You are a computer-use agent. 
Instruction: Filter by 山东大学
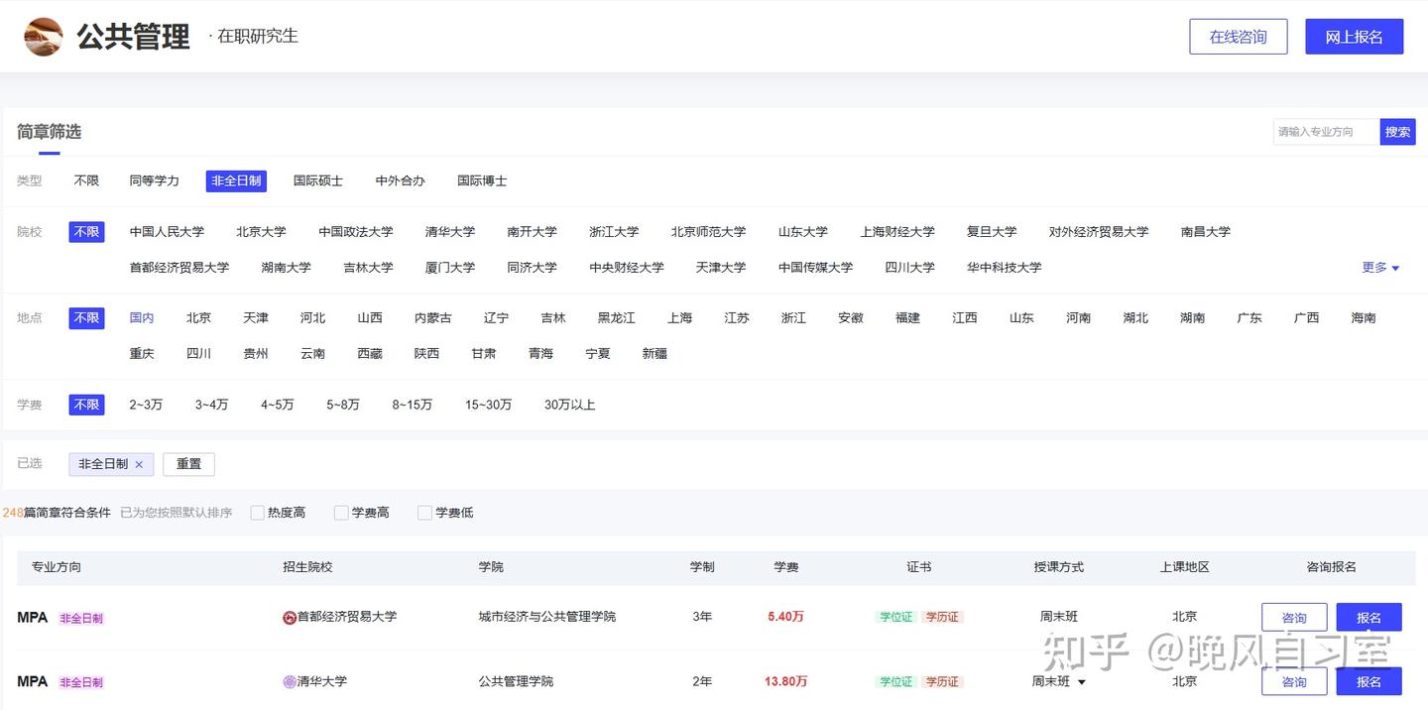(x=802, y=232)
